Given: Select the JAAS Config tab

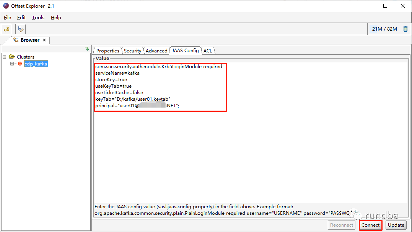Looking at the screenshot, I should [x=186, y=51].
